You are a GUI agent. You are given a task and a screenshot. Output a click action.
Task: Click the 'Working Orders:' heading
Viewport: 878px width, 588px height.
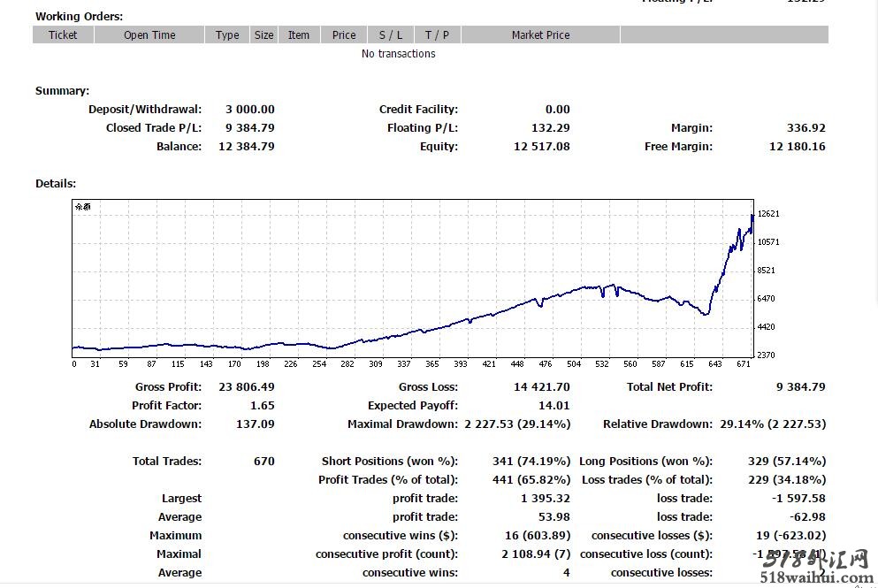click(79, 16)
